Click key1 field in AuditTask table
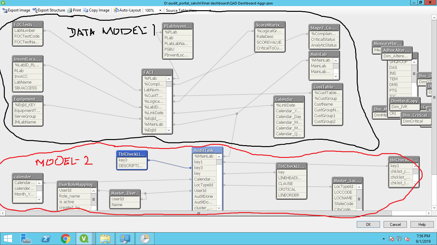 coord(205,162)
